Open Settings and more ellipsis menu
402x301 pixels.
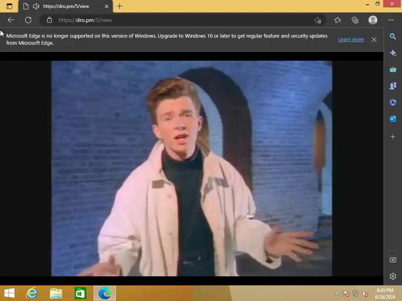pyautogui.click(x=391, y=20)
